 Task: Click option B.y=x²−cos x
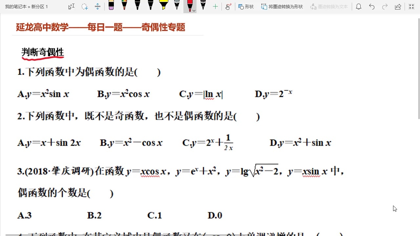click(x=131, y=143)
